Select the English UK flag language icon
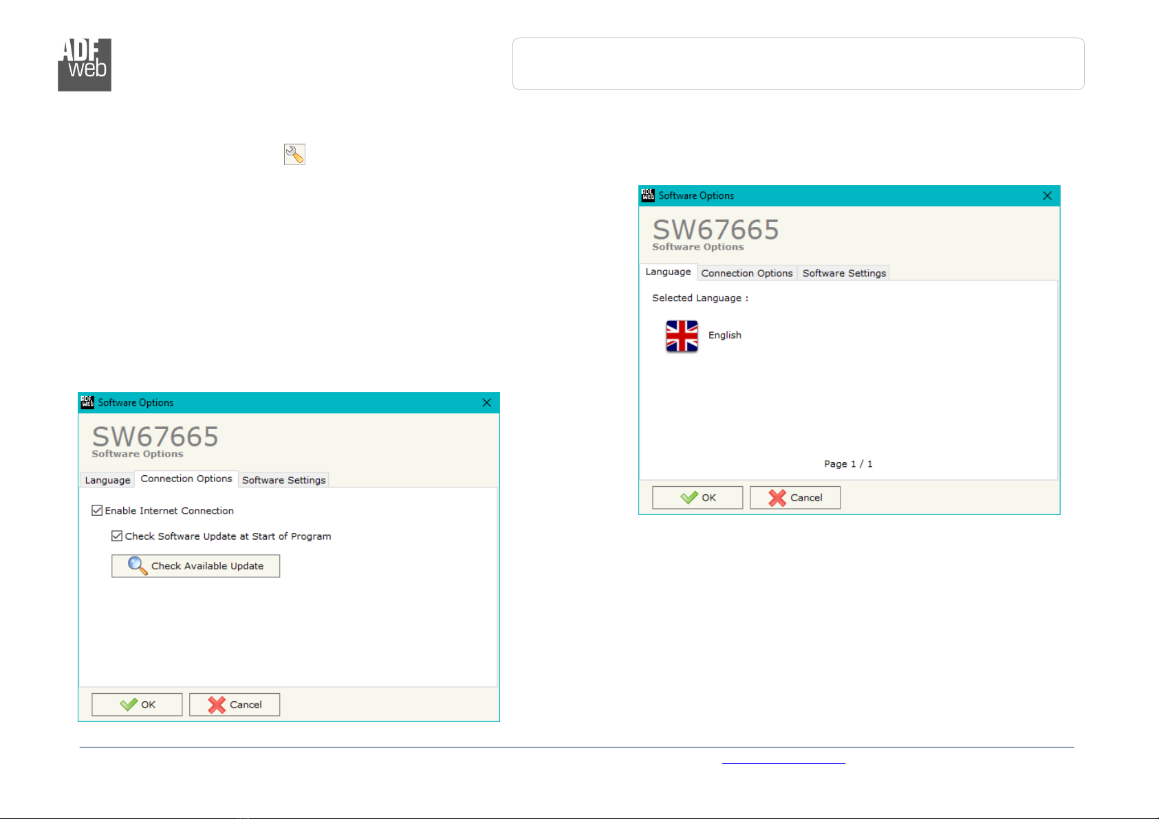The width and height of the screenshot is (1159, 819). (682, 336)
